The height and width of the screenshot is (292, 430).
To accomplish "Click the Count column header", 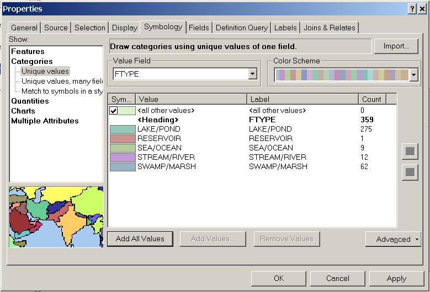I will pos(371,99).
